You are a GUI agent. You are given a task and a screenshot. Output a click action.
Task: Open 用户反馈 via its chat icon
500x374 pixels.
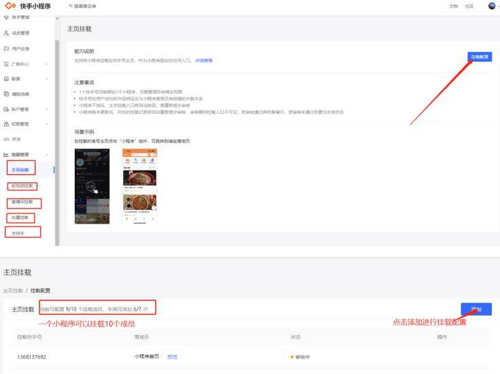[x=6, y=48]
